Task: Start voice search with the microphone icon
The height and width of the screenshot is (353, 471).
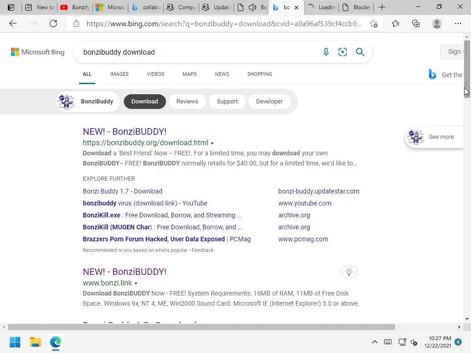Action: 326,52
